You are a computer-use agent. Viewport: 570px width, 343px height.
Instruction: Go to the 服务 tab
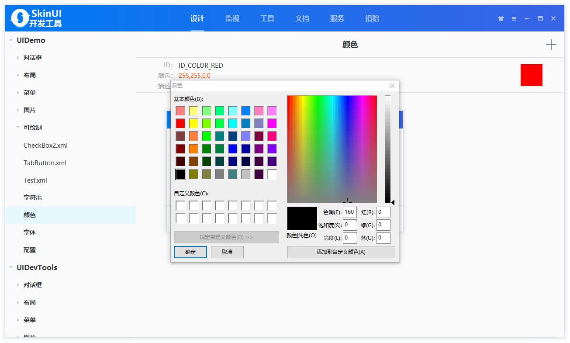pyautogui.click(x=337, y=18)
